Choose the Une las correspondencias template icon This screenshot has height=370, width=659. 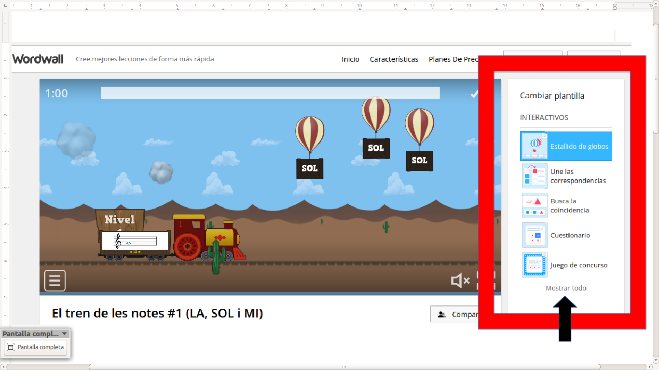tap(535, 176)
